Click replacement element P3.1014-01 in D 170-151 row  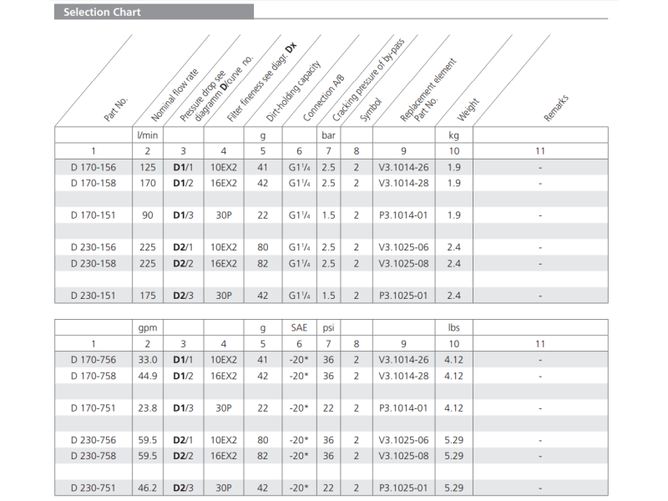pos(402,215)
